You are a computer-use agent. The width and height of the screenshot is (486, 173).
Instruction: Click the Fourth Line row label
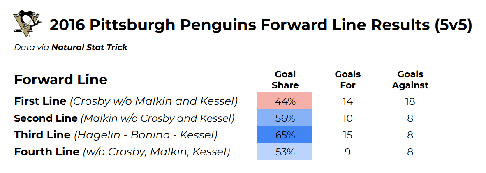(122, 152)
